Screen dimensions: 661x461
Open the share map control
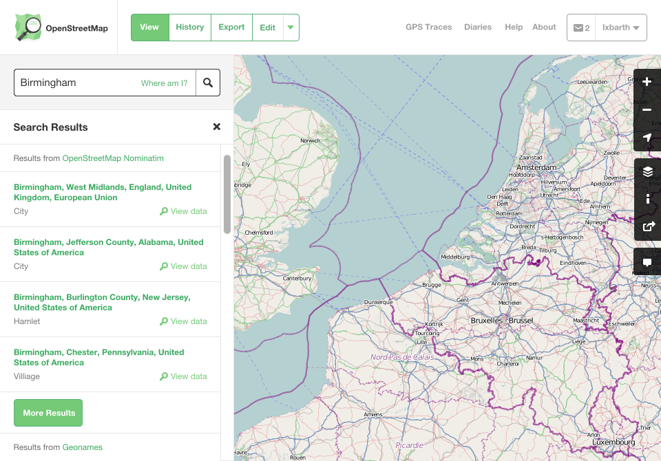click(647, 226)
